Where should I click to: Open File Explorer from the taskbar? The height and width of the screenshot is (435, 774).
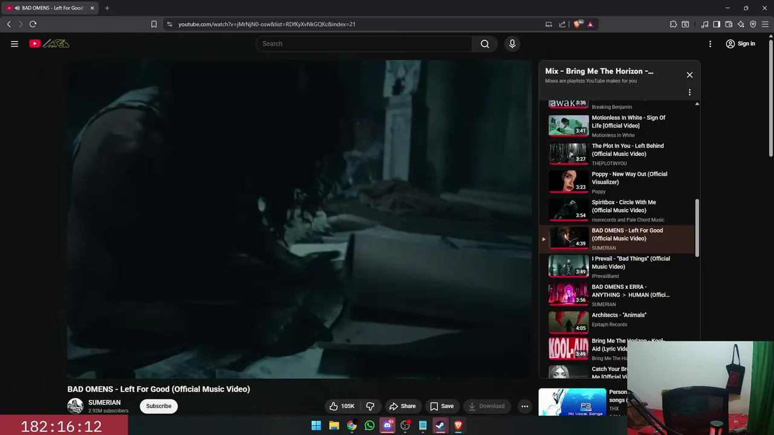pyautogui.click(x=334, y=425)
